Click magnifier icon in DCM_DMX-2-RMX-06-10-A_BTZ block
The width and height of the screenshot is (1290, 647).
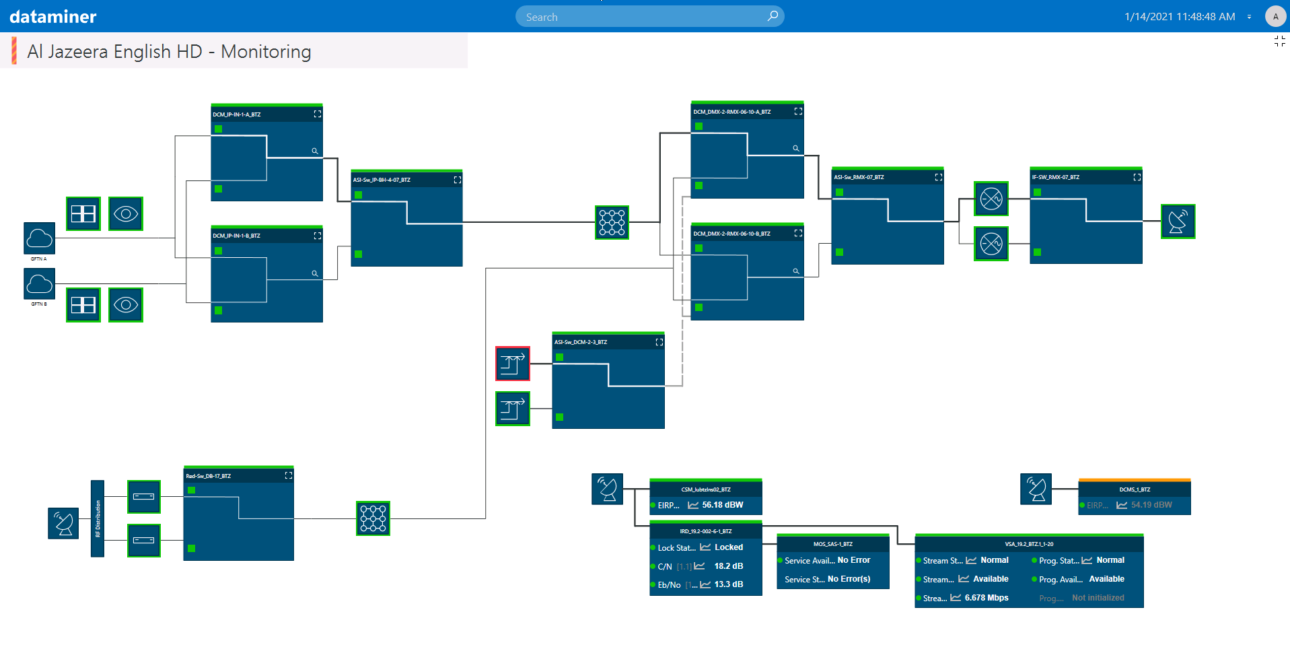point(795,148)
